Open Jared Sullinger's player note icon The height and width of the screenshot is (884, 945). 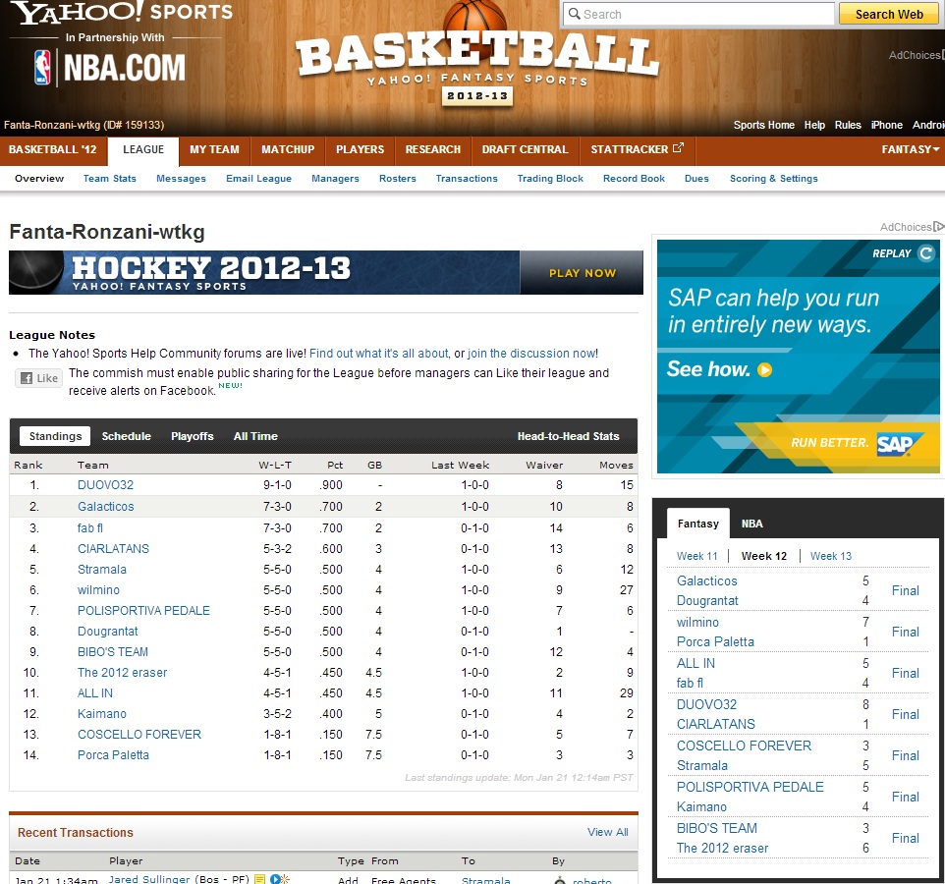coord(260,879)
